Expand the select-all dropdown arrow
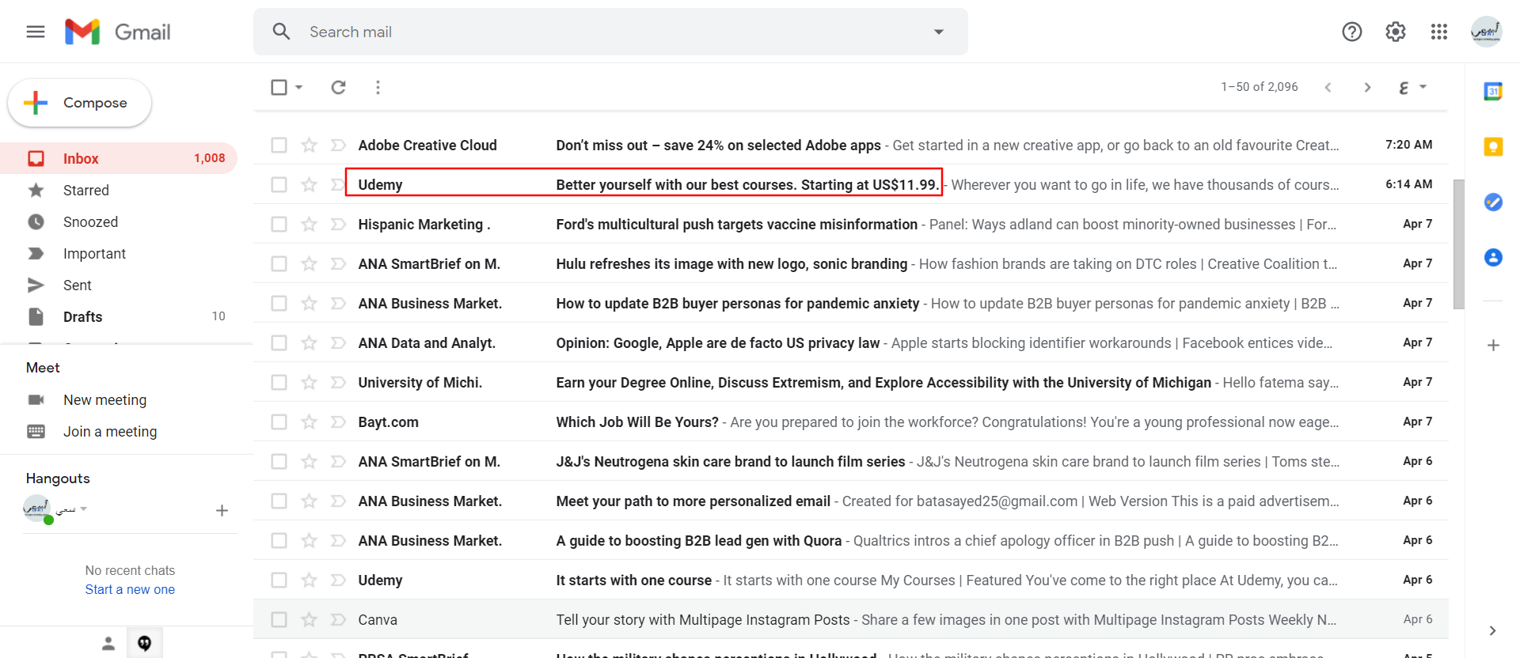1520x658 pixels. (299, 87)
